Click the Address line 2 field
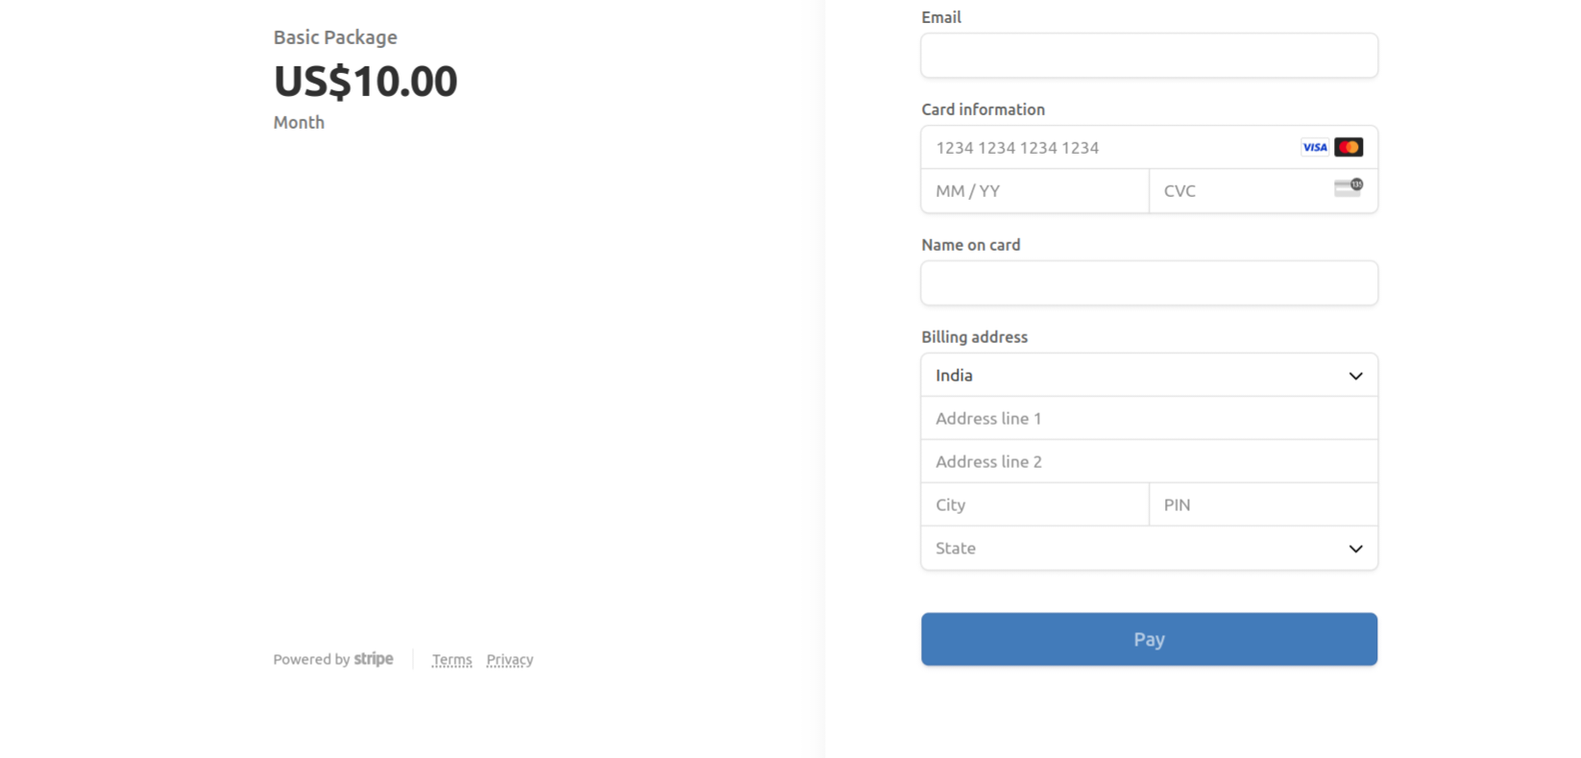Image resolution: width=1581 pixels, height=758 pixels. pyautogui.click(x=1149, y=462)
